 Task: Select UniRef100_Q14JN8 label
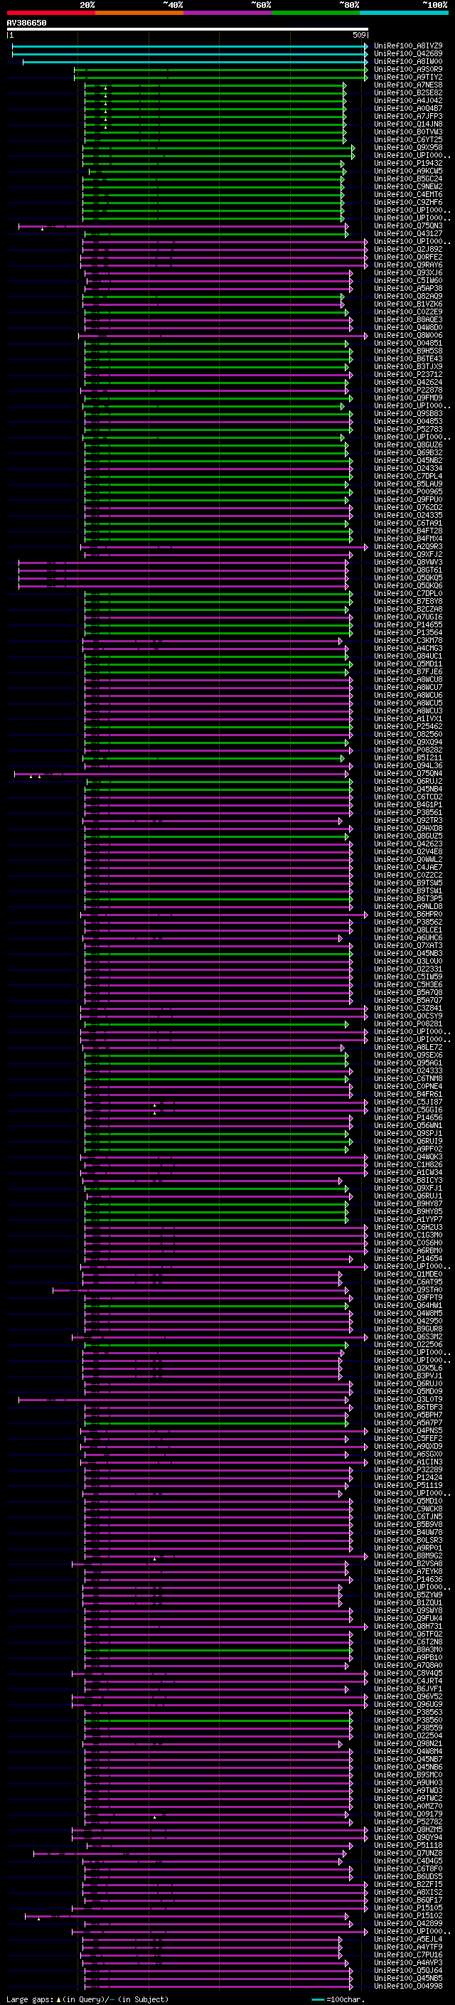[408, 124]
